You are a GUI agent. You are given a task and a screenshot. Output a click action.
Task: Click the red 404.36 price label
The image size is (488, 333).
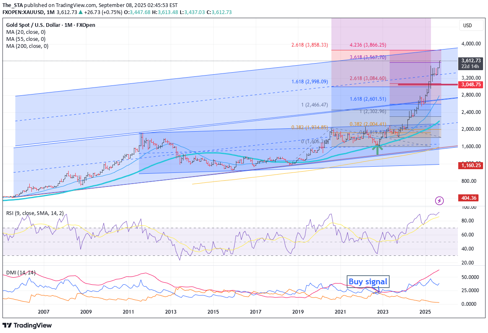(471, 198)
